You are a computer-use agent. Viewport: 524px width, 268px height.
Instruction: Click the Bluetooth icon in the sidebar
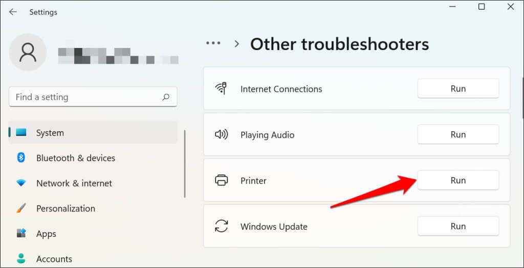click(21, 157)
